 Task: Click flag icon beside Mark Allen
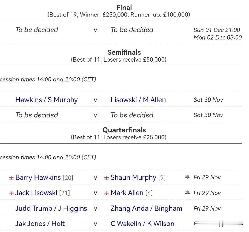click(106, 193)
